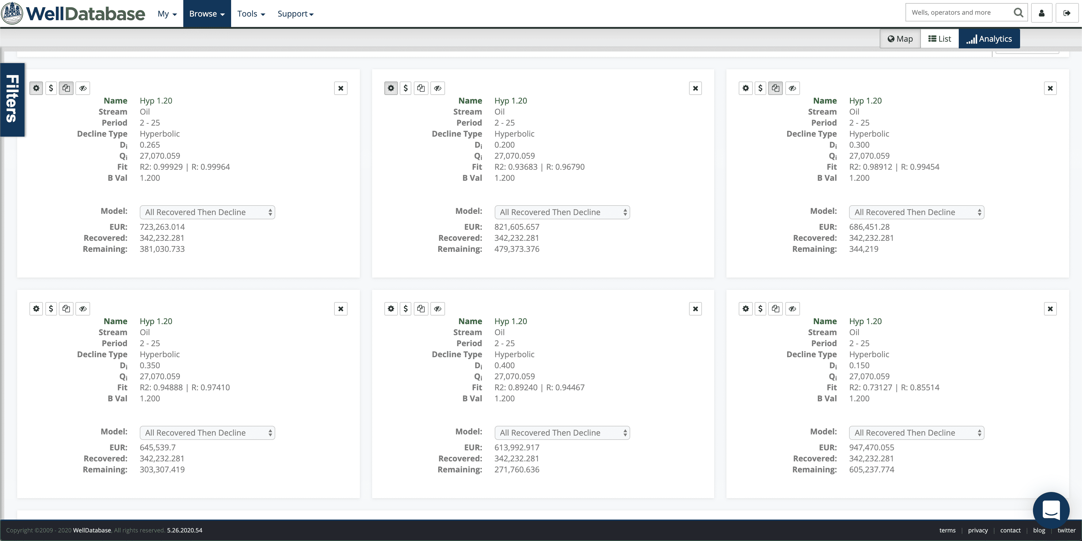Switch to the Map view tab
The height and width of the screenshot is (541, 1082).
(900, 39)
